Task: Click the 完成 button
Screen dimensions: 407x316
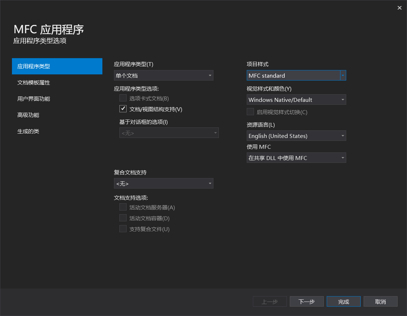Action: (343, 301)
